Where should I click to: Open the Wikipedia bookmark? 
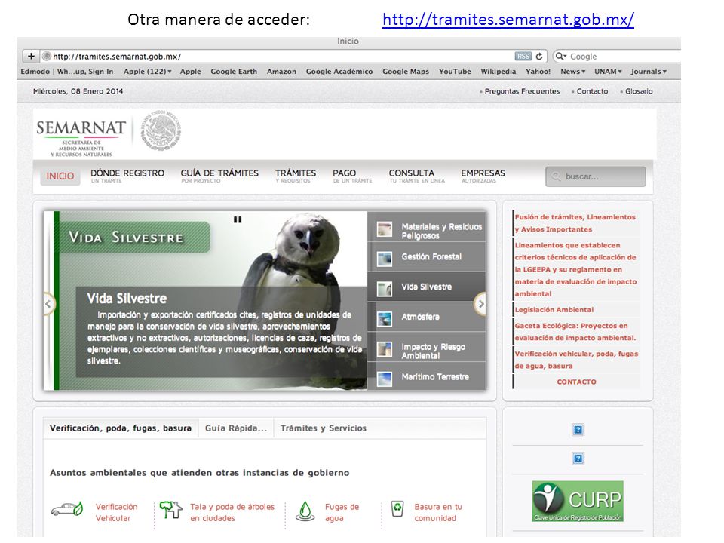point(499,72)
